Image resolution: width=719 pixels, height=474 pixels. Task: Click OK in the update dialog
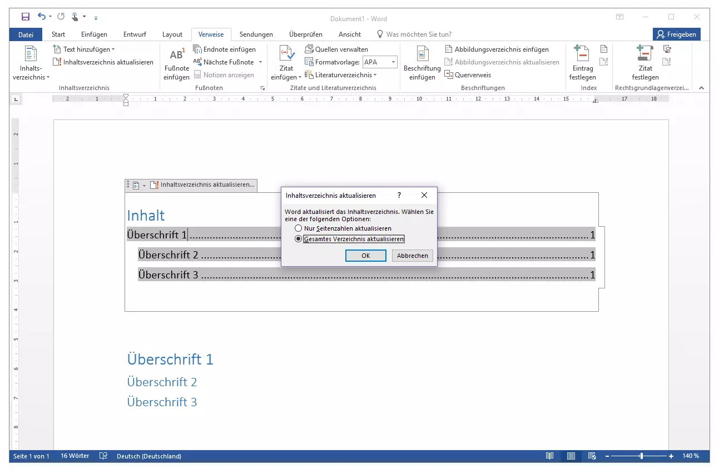tap(365, 256)
